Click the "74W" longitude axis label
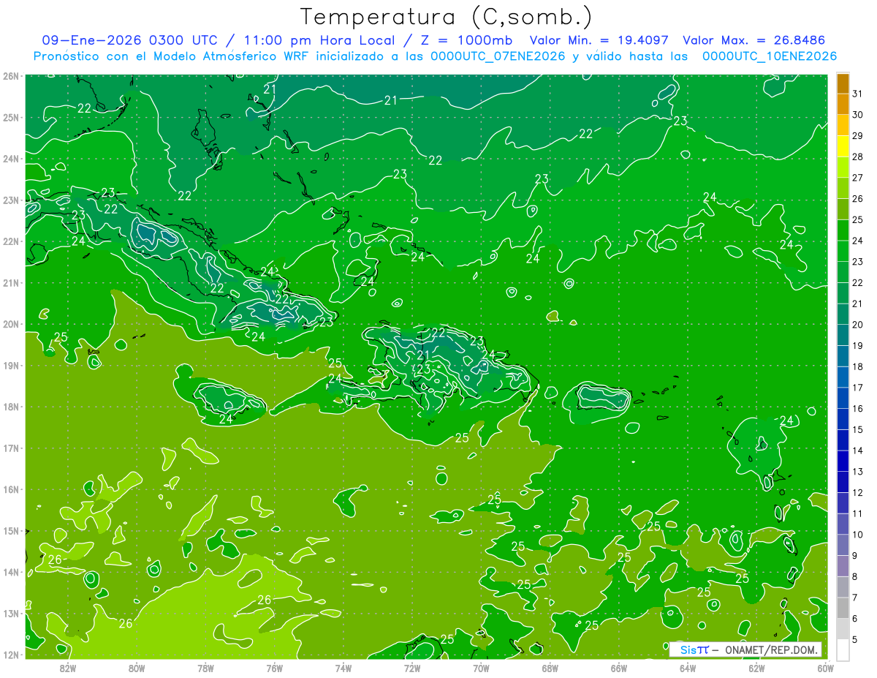Image resolution: width=877 pixels, height=678 pixels. pyautogui.click(x=343, y=668)
